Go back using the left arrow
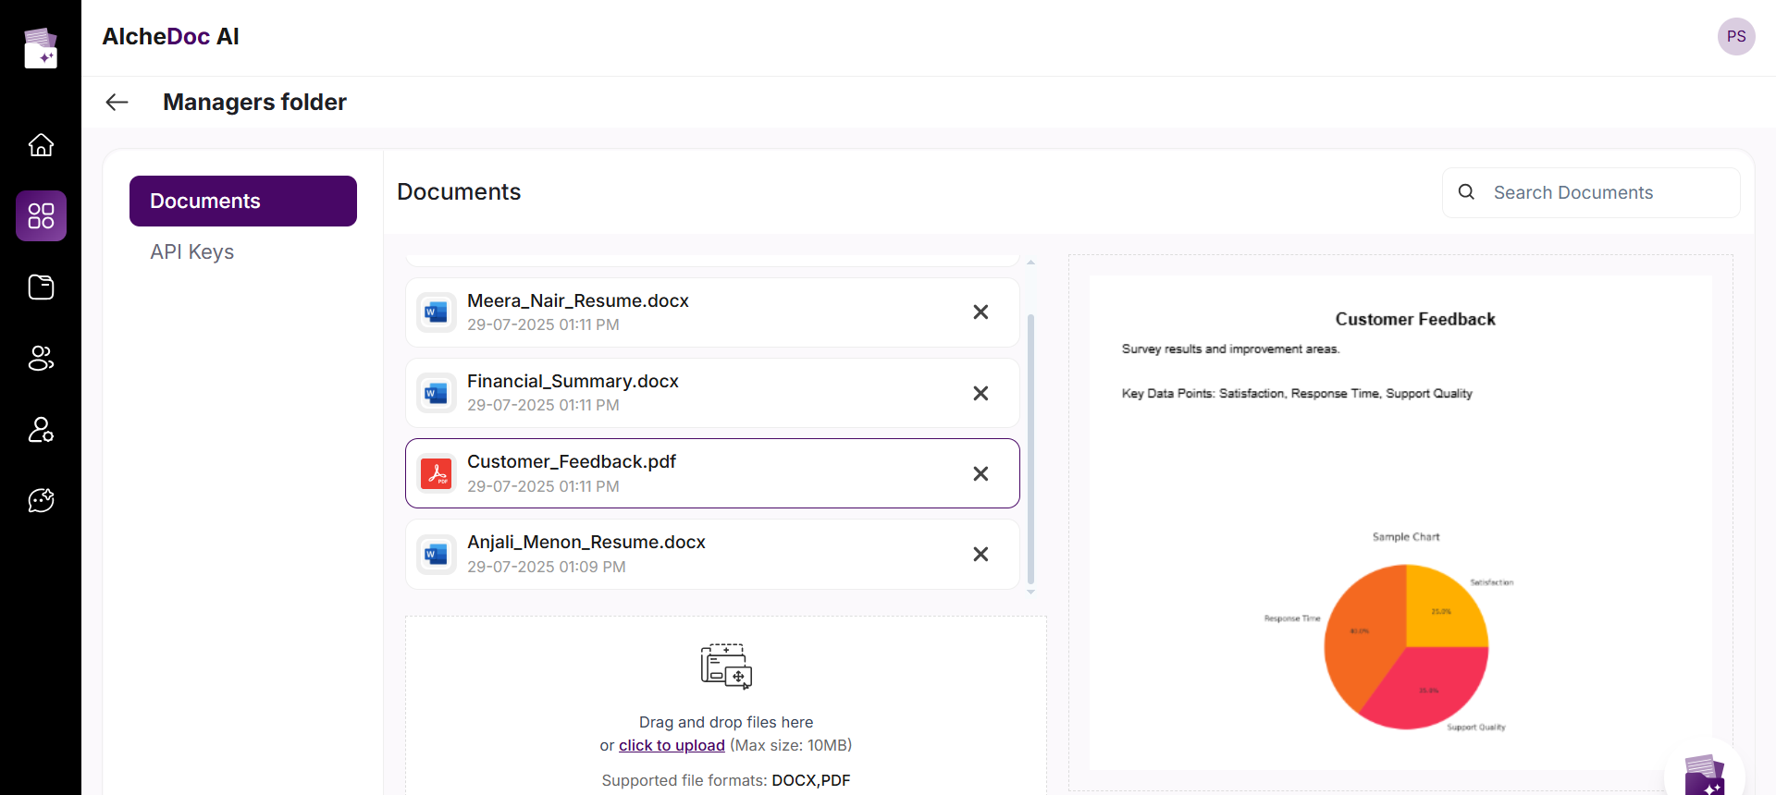 (117, 102)
